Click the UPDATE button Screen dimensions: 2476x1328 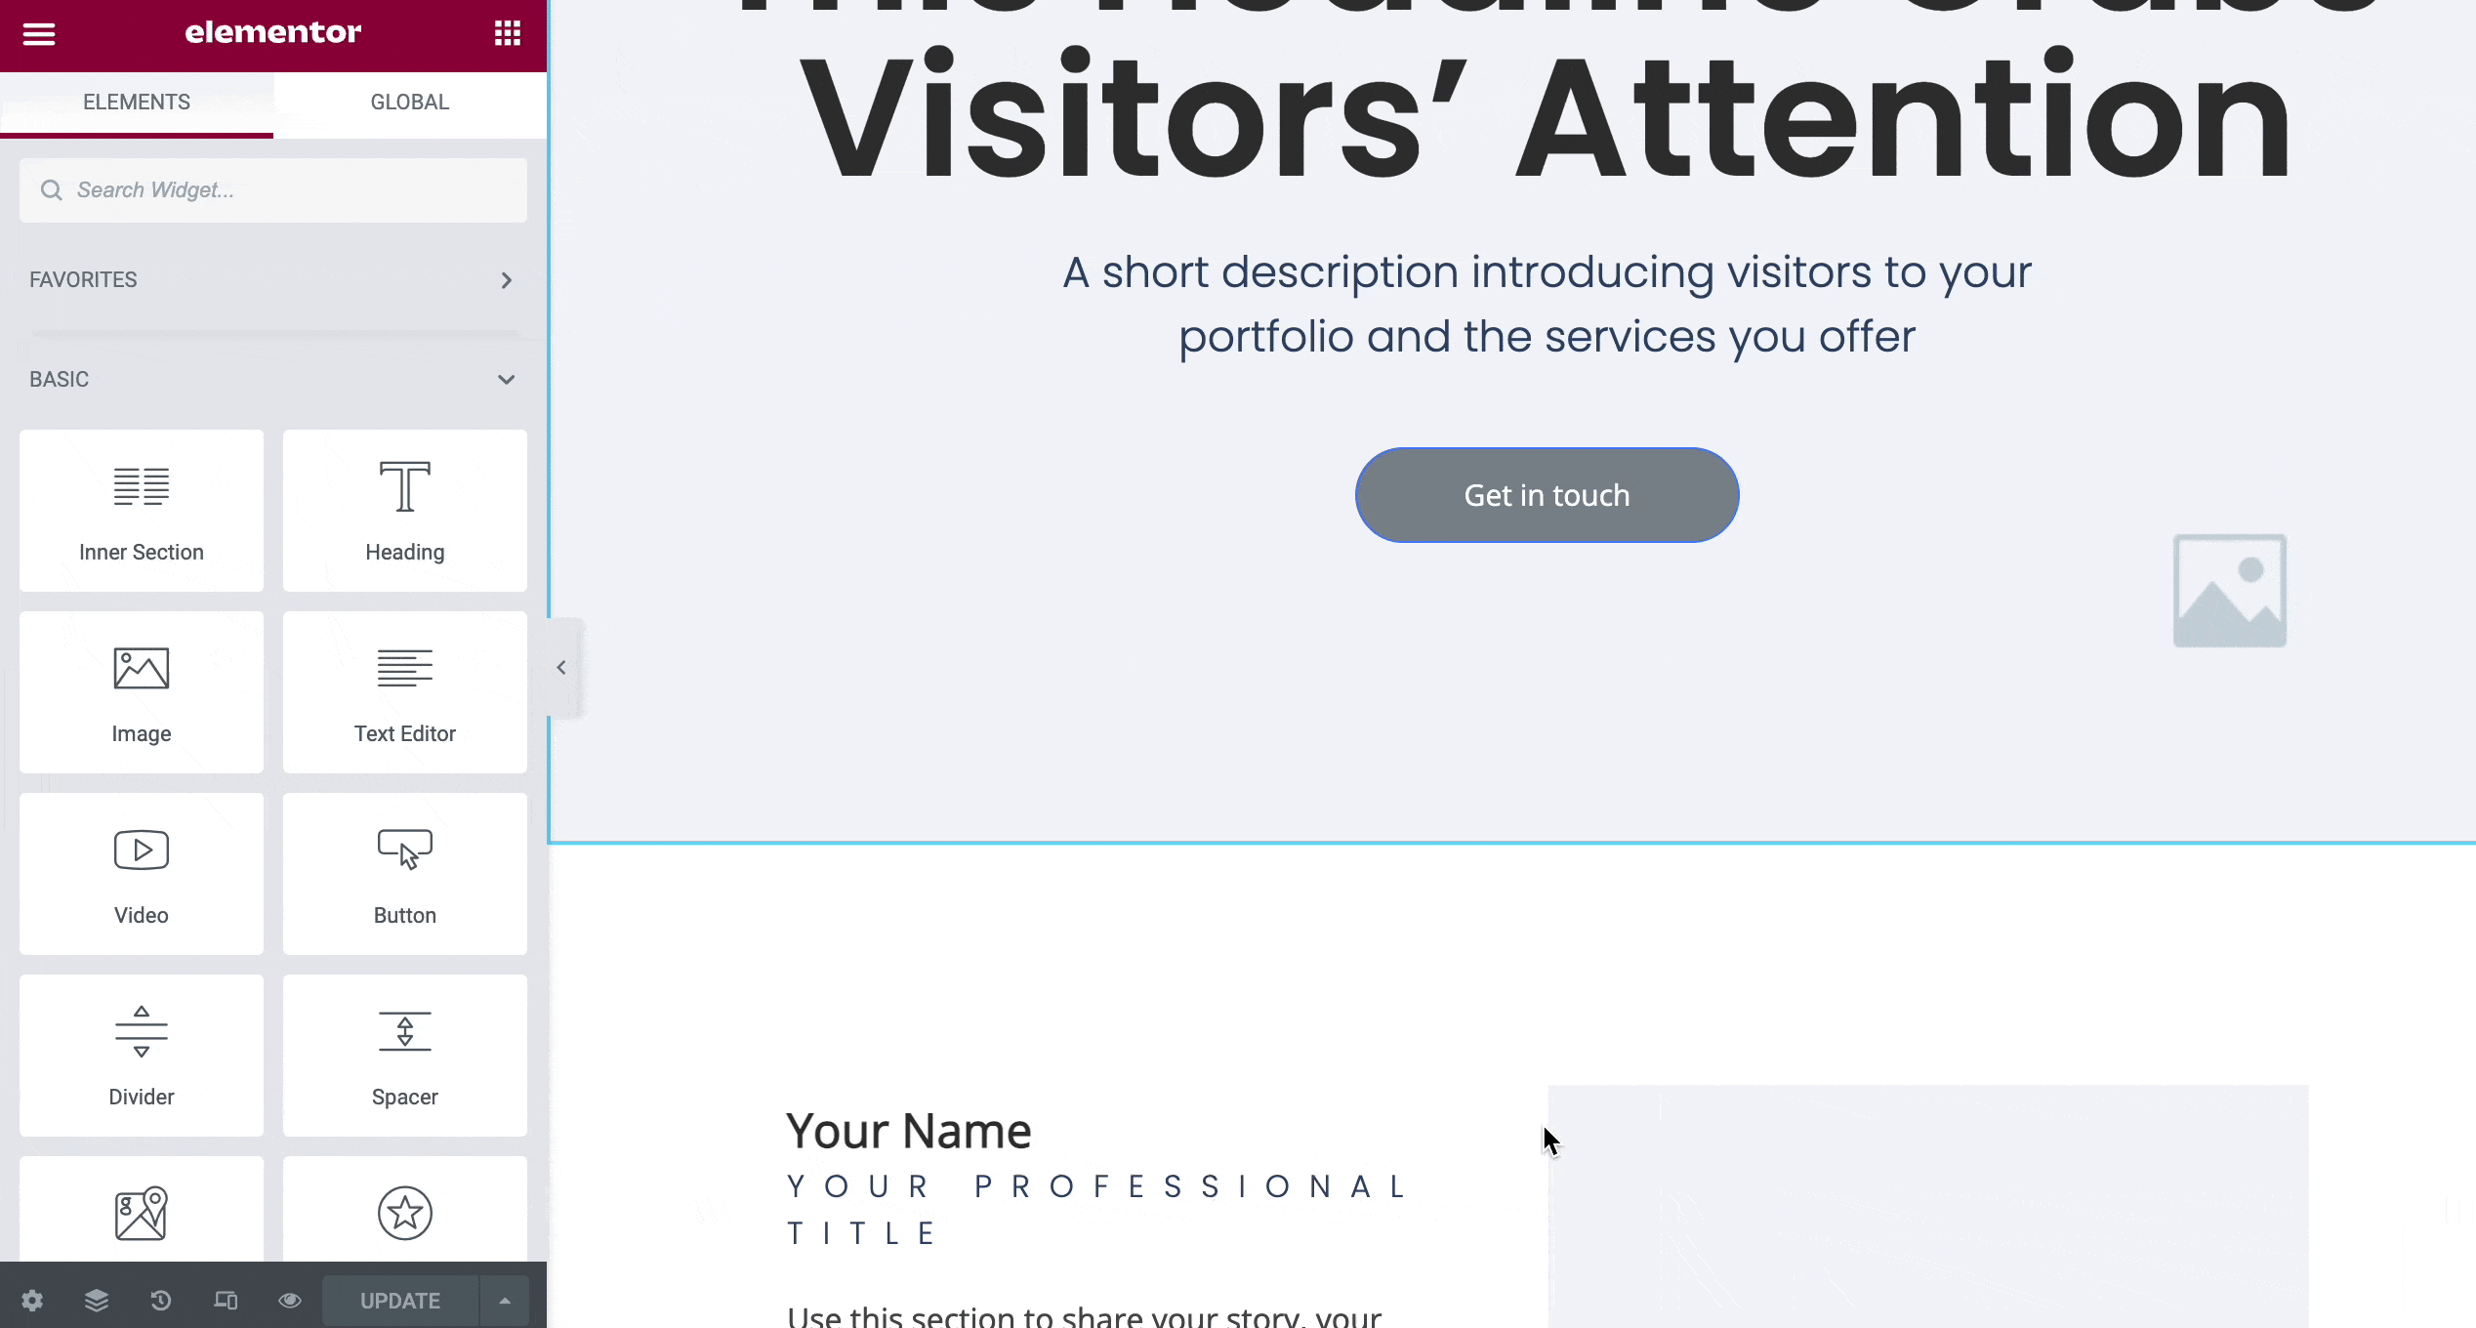(x=399, y=1300)
